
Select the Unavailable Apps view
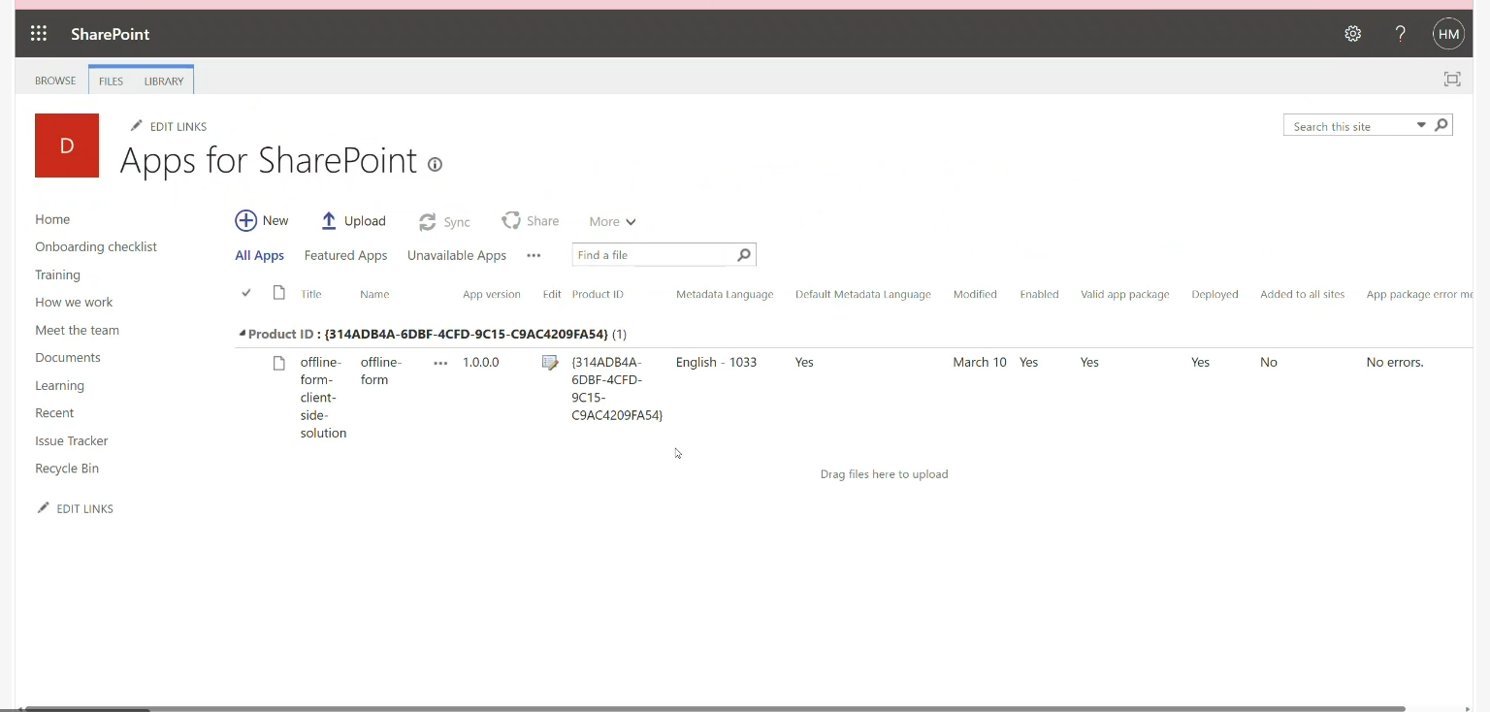point(457,256)
